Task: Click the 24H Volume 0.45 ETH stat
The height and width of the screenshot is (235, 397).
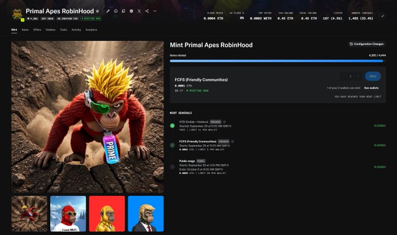Action: tap(285, 16)
